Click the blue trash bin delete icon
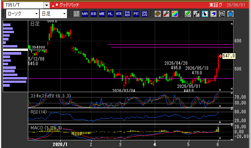Image resolution: width=251 pixels, height=148 pixels. 231,14
